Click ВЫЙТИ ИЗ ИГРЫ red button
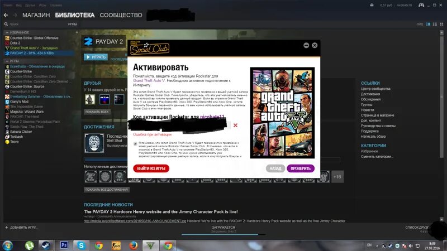Screen dimensions: 447x251 point(151,168)
